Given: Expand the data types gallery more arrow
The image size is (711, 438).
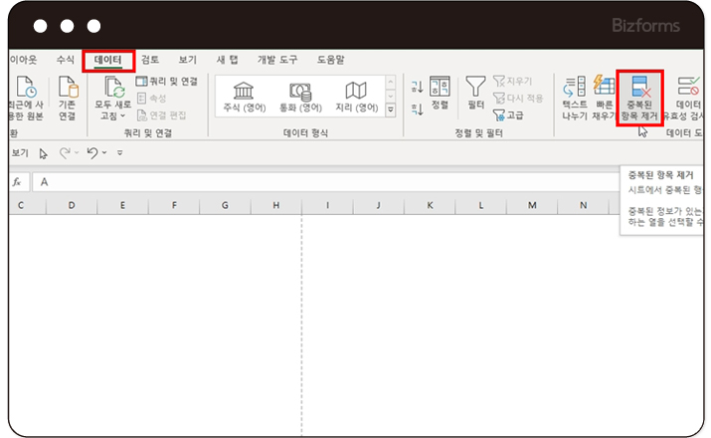Looking at the screenshot, I should (x=390, y=109).
